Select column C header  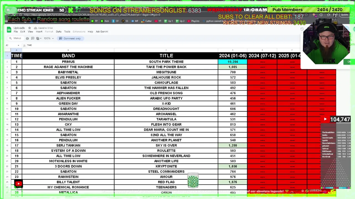[166, 50]
